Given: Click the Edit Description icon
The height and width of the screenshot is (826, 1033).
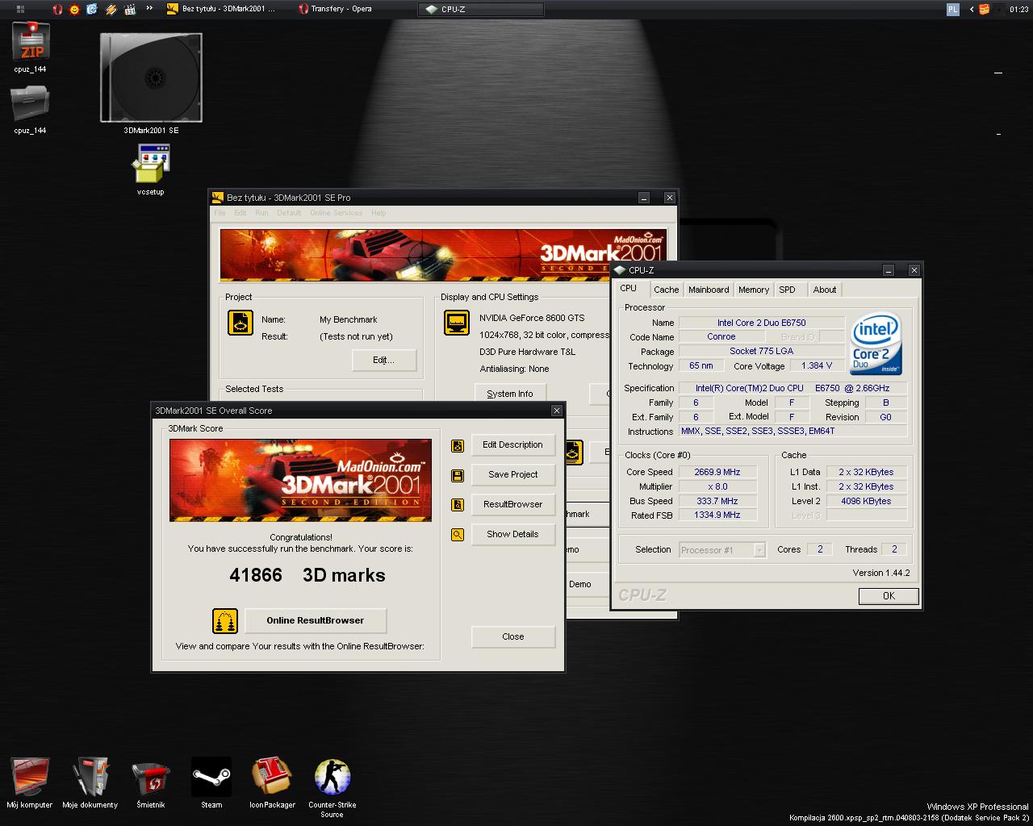Looking at the screenshot, I should point(458,445).
